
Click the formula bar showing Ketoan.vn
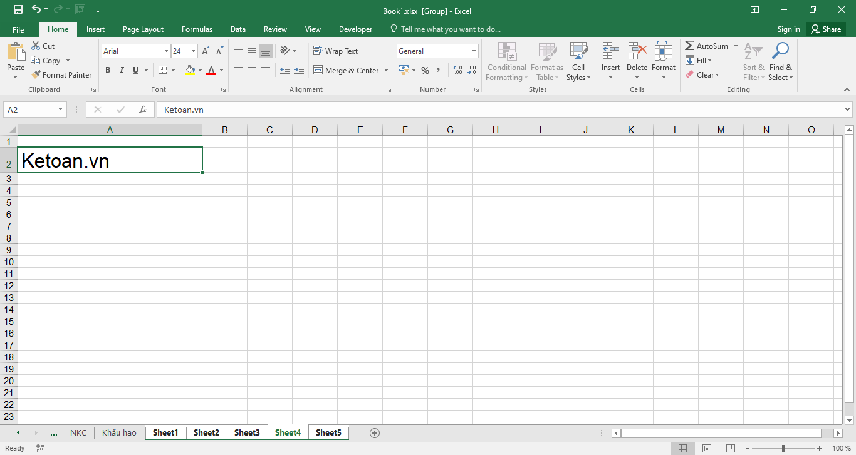click(x=439, y=110)
